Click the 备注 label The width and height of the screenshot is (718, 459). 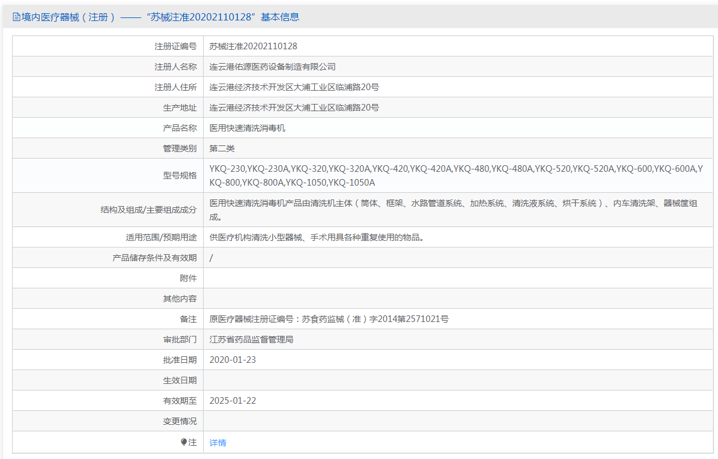pyautogui.click(x=188, y=319)
